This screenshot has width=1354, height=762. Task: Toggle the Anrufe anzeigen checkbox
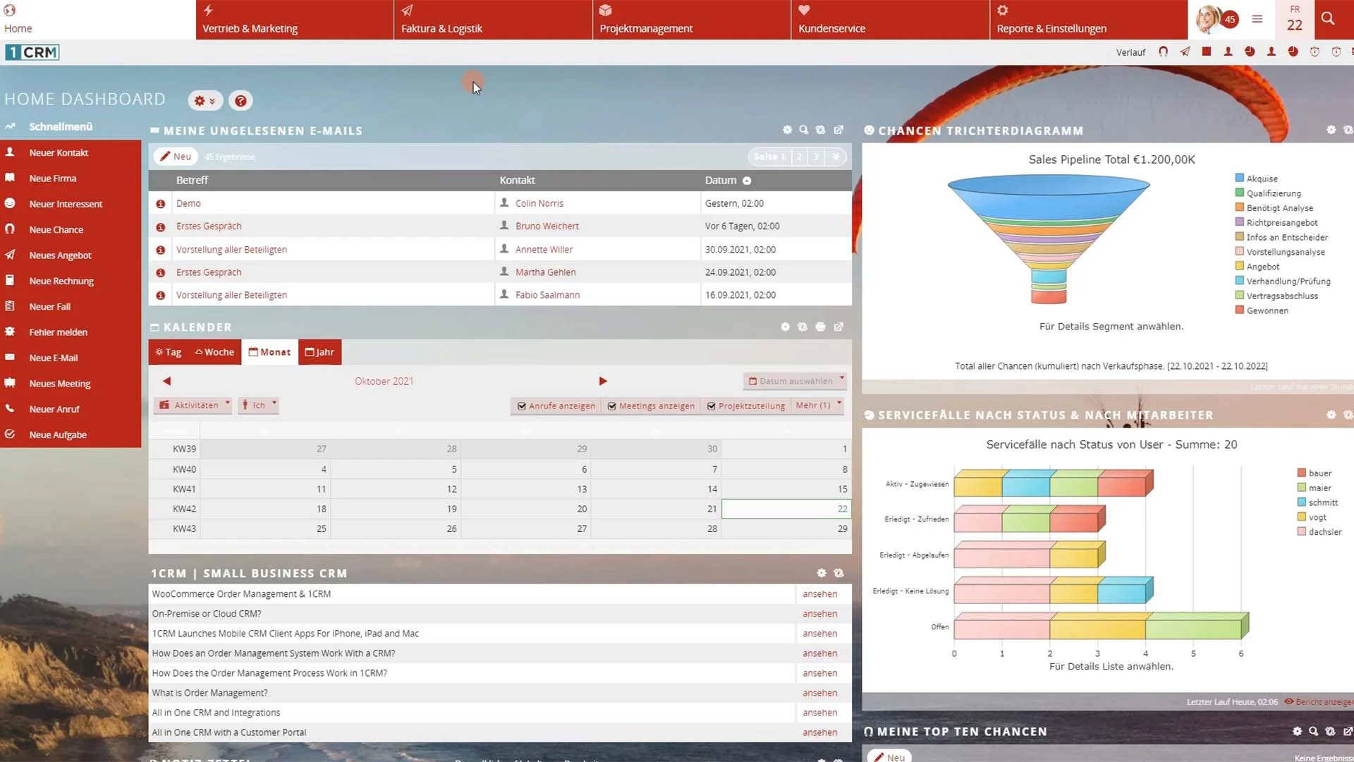(522, 406)
